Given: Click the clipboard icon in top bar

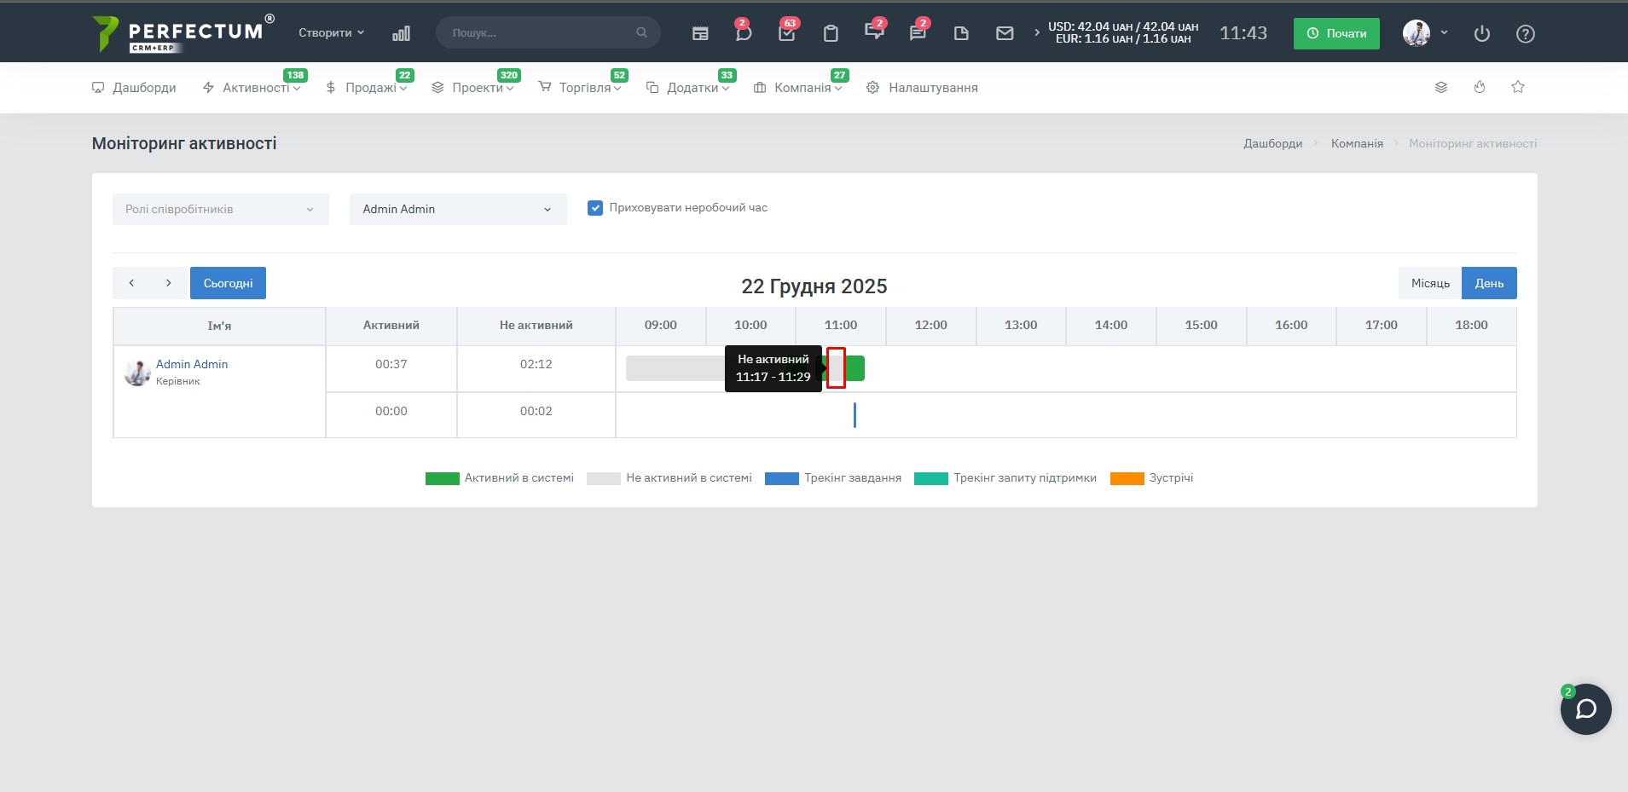Looking at the screenshot, I should [x=831, y=33].
